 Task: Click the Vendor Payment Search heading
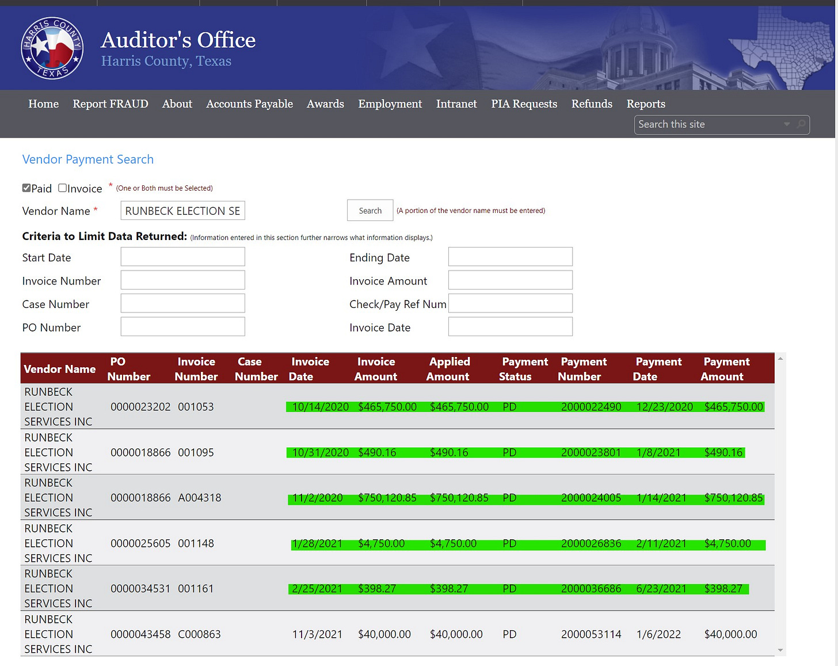click(88, 159)
